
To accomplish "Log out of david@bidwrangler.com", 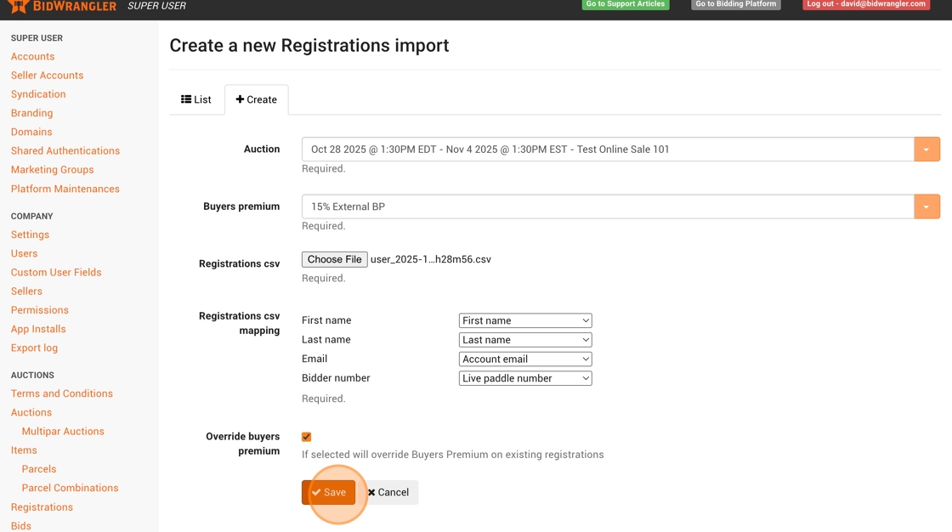I will [865, 4].
